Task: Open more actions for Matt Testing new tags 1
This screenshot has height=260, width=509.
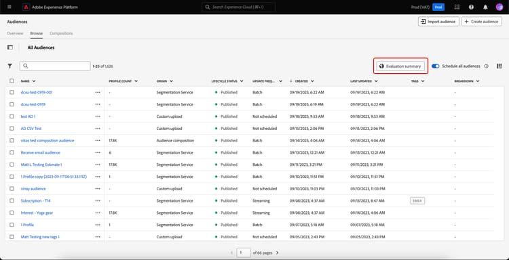Action: click(x=98, y=237)
